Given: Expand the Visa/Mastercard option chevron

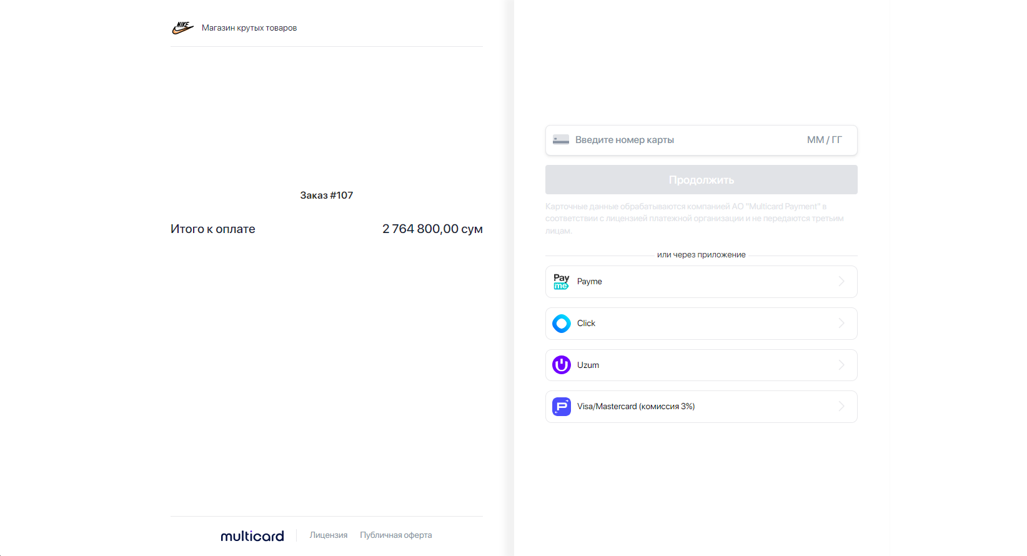Looking at the screenshot, I should coord(841,407).
